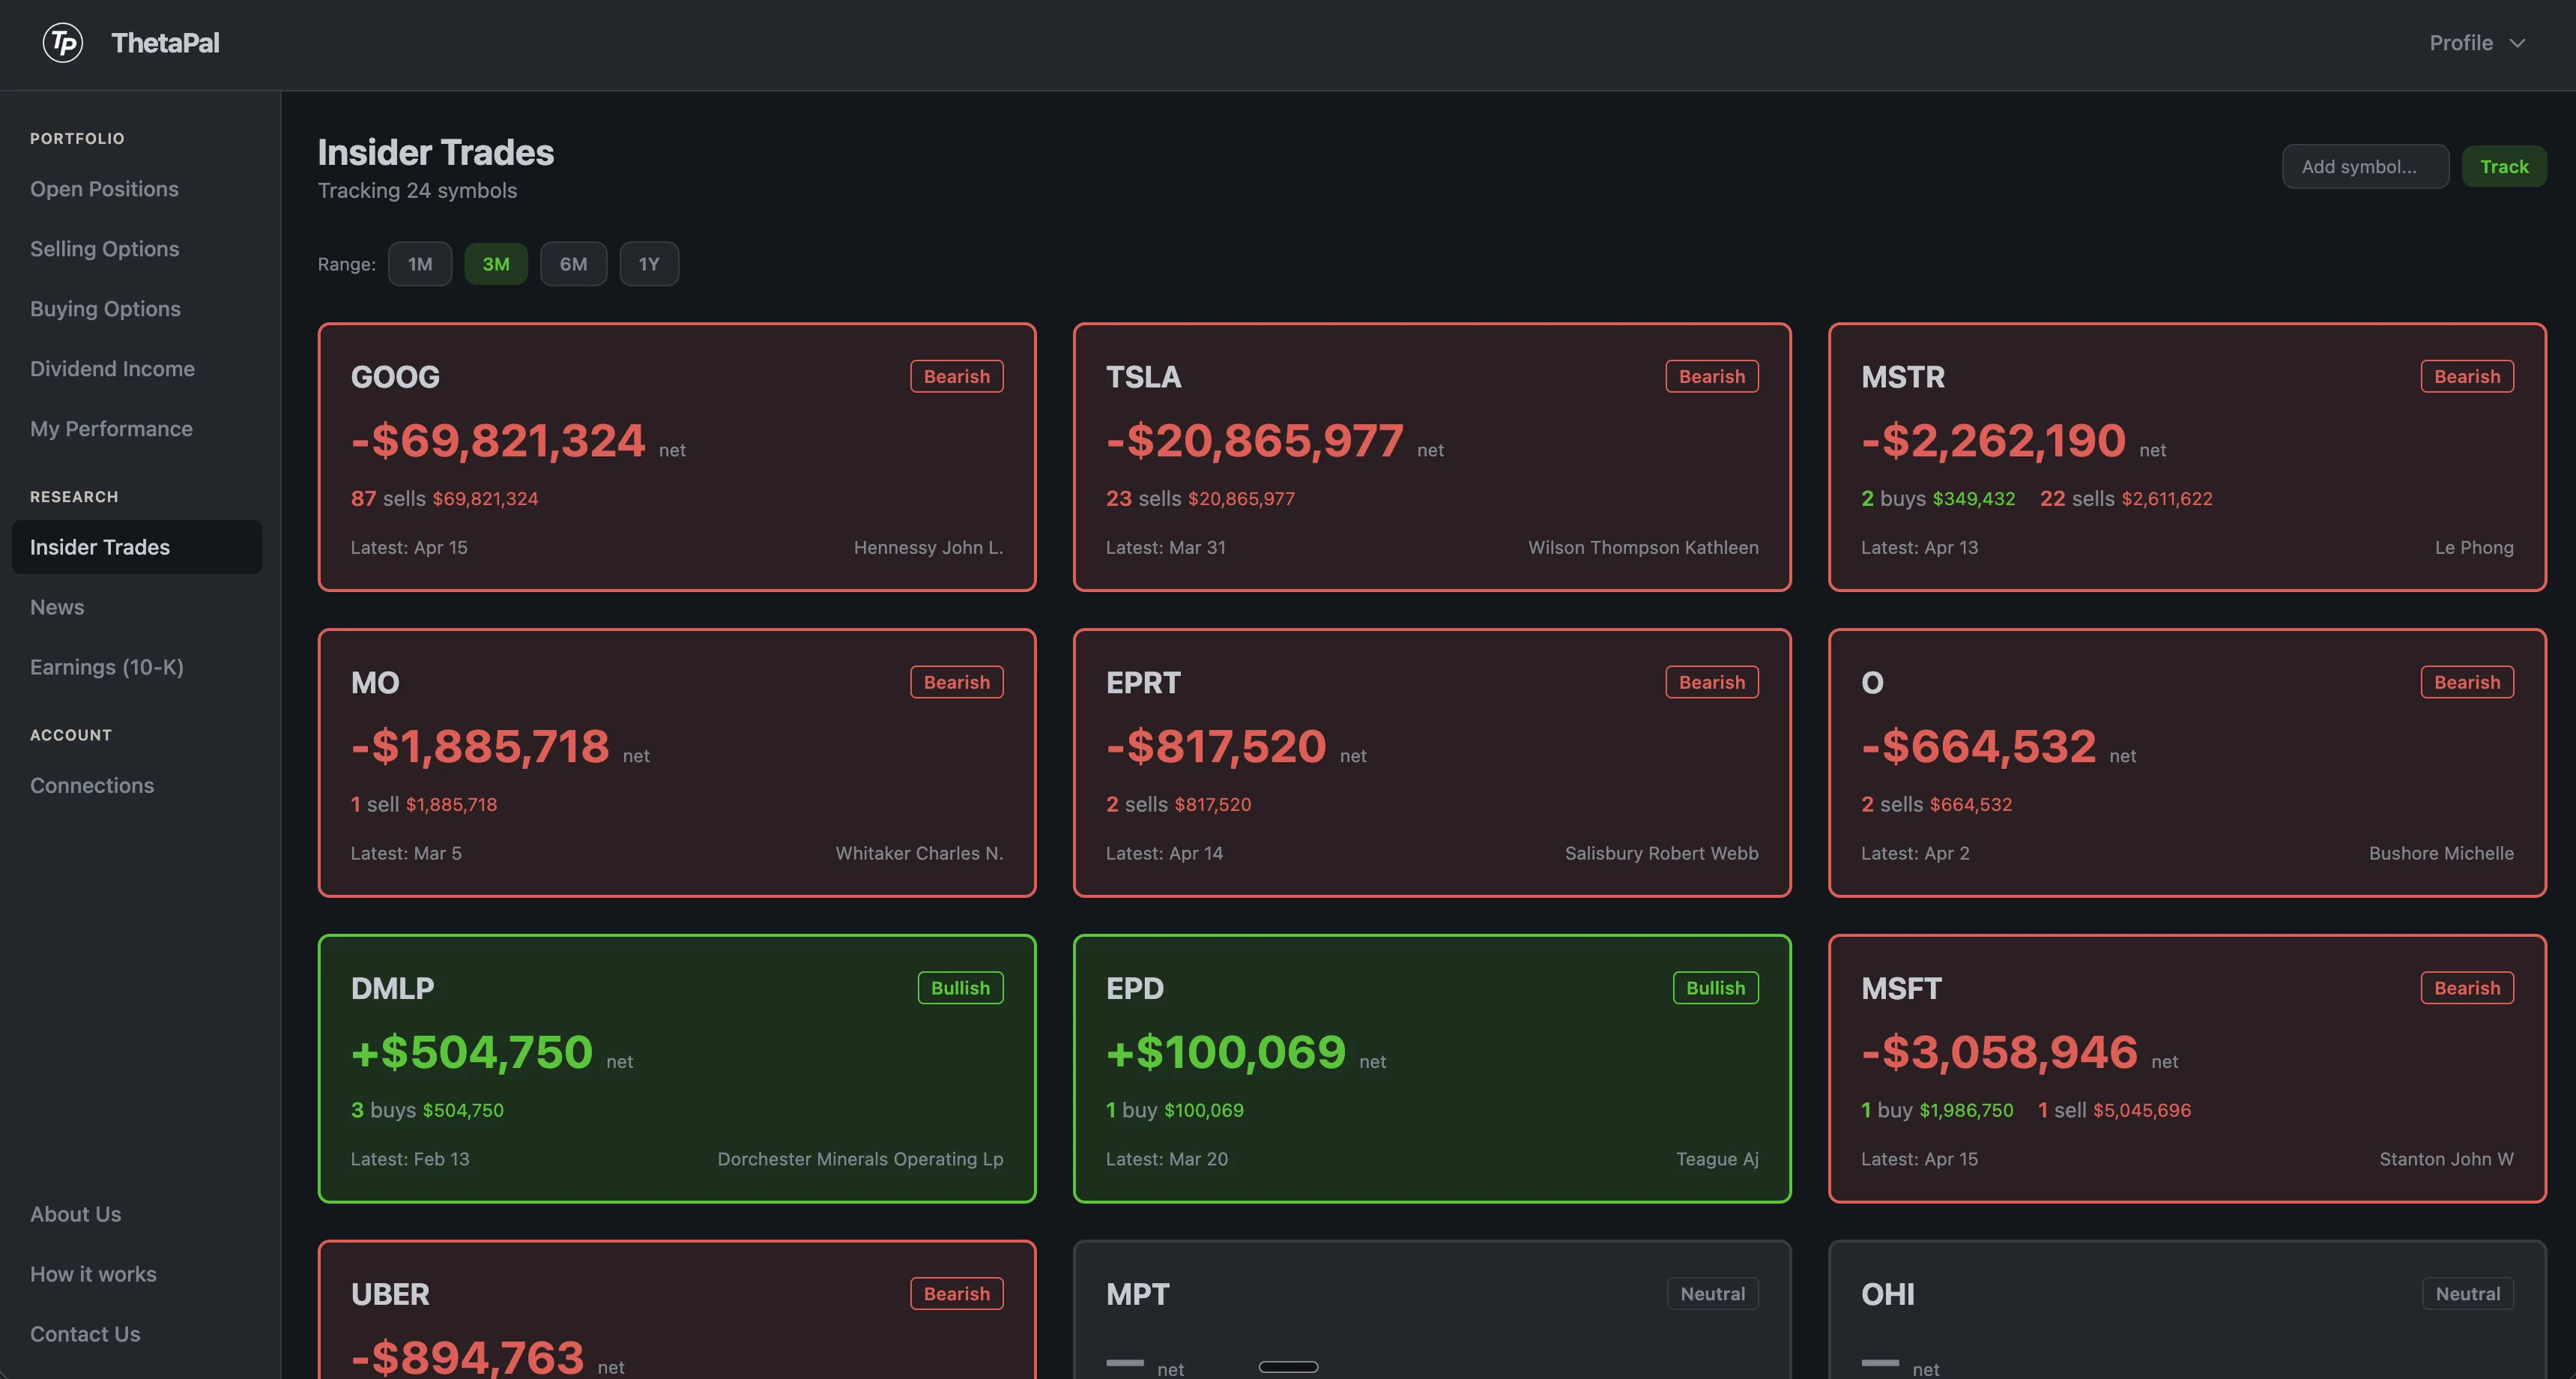Click the EPRT ticker title
The image size is (2576, 1379).
coord(1143,683)
